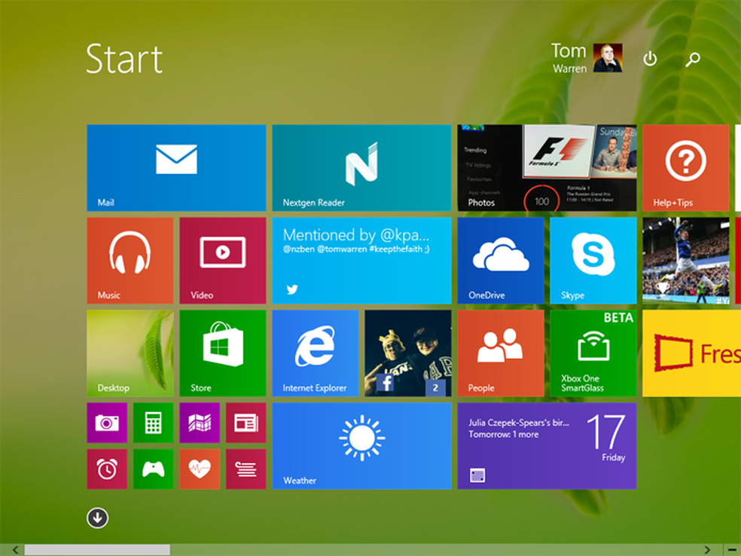
Task: Click the zoom-out minus button in corner
Action: point(732,550)
